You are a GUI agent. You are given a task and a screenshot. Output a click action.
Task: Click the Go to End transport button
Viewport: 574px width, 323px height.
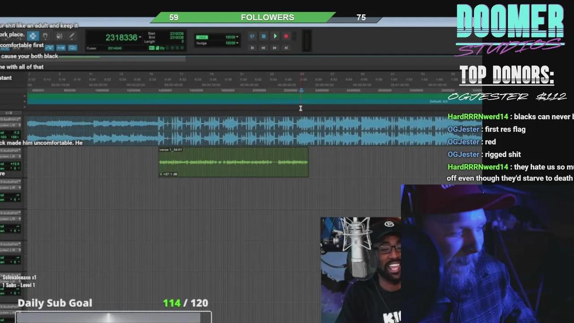pos(286,48)
